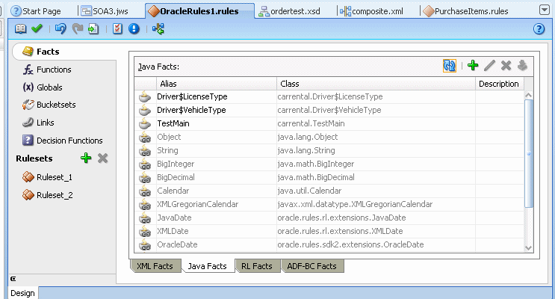
Task: Open Decision Functions in the sidebar
Action: 62,141
